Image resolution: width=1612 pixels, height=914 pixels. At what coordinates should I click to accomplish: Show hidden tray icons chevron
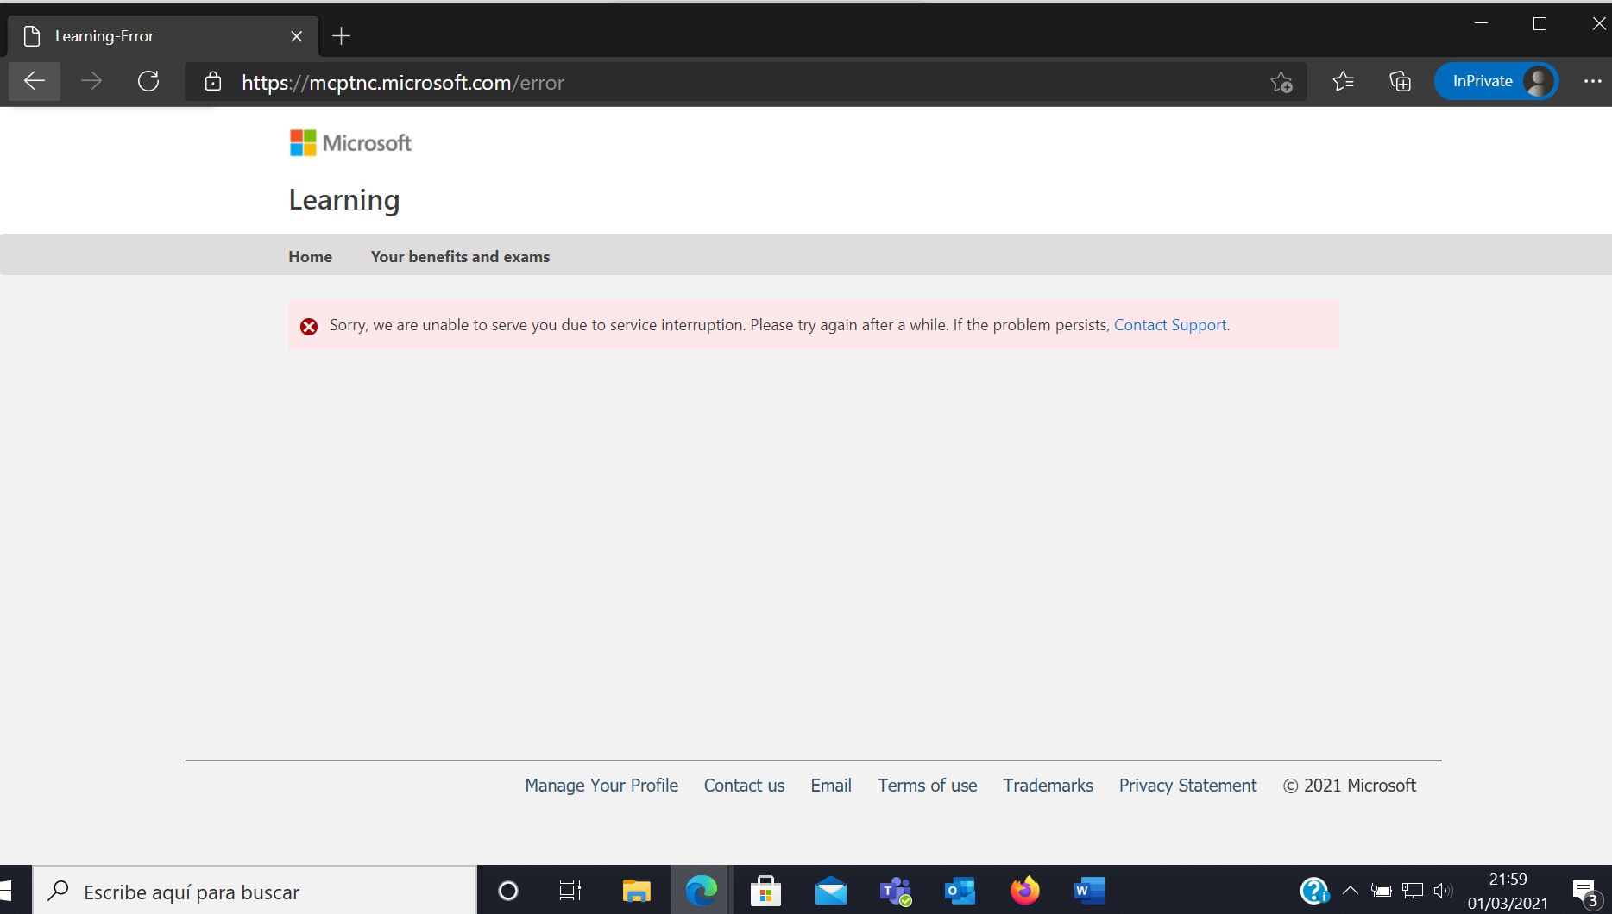pyautogui.click(x=1351, y=891)
